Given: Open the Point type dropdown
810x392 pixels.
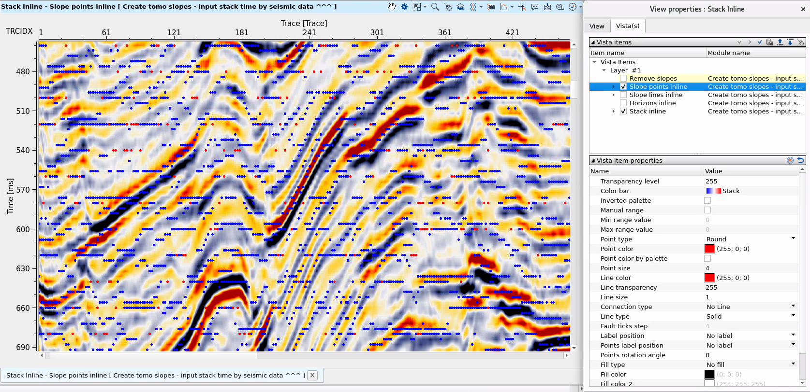Looking at the screenshot, I should 793,239.
